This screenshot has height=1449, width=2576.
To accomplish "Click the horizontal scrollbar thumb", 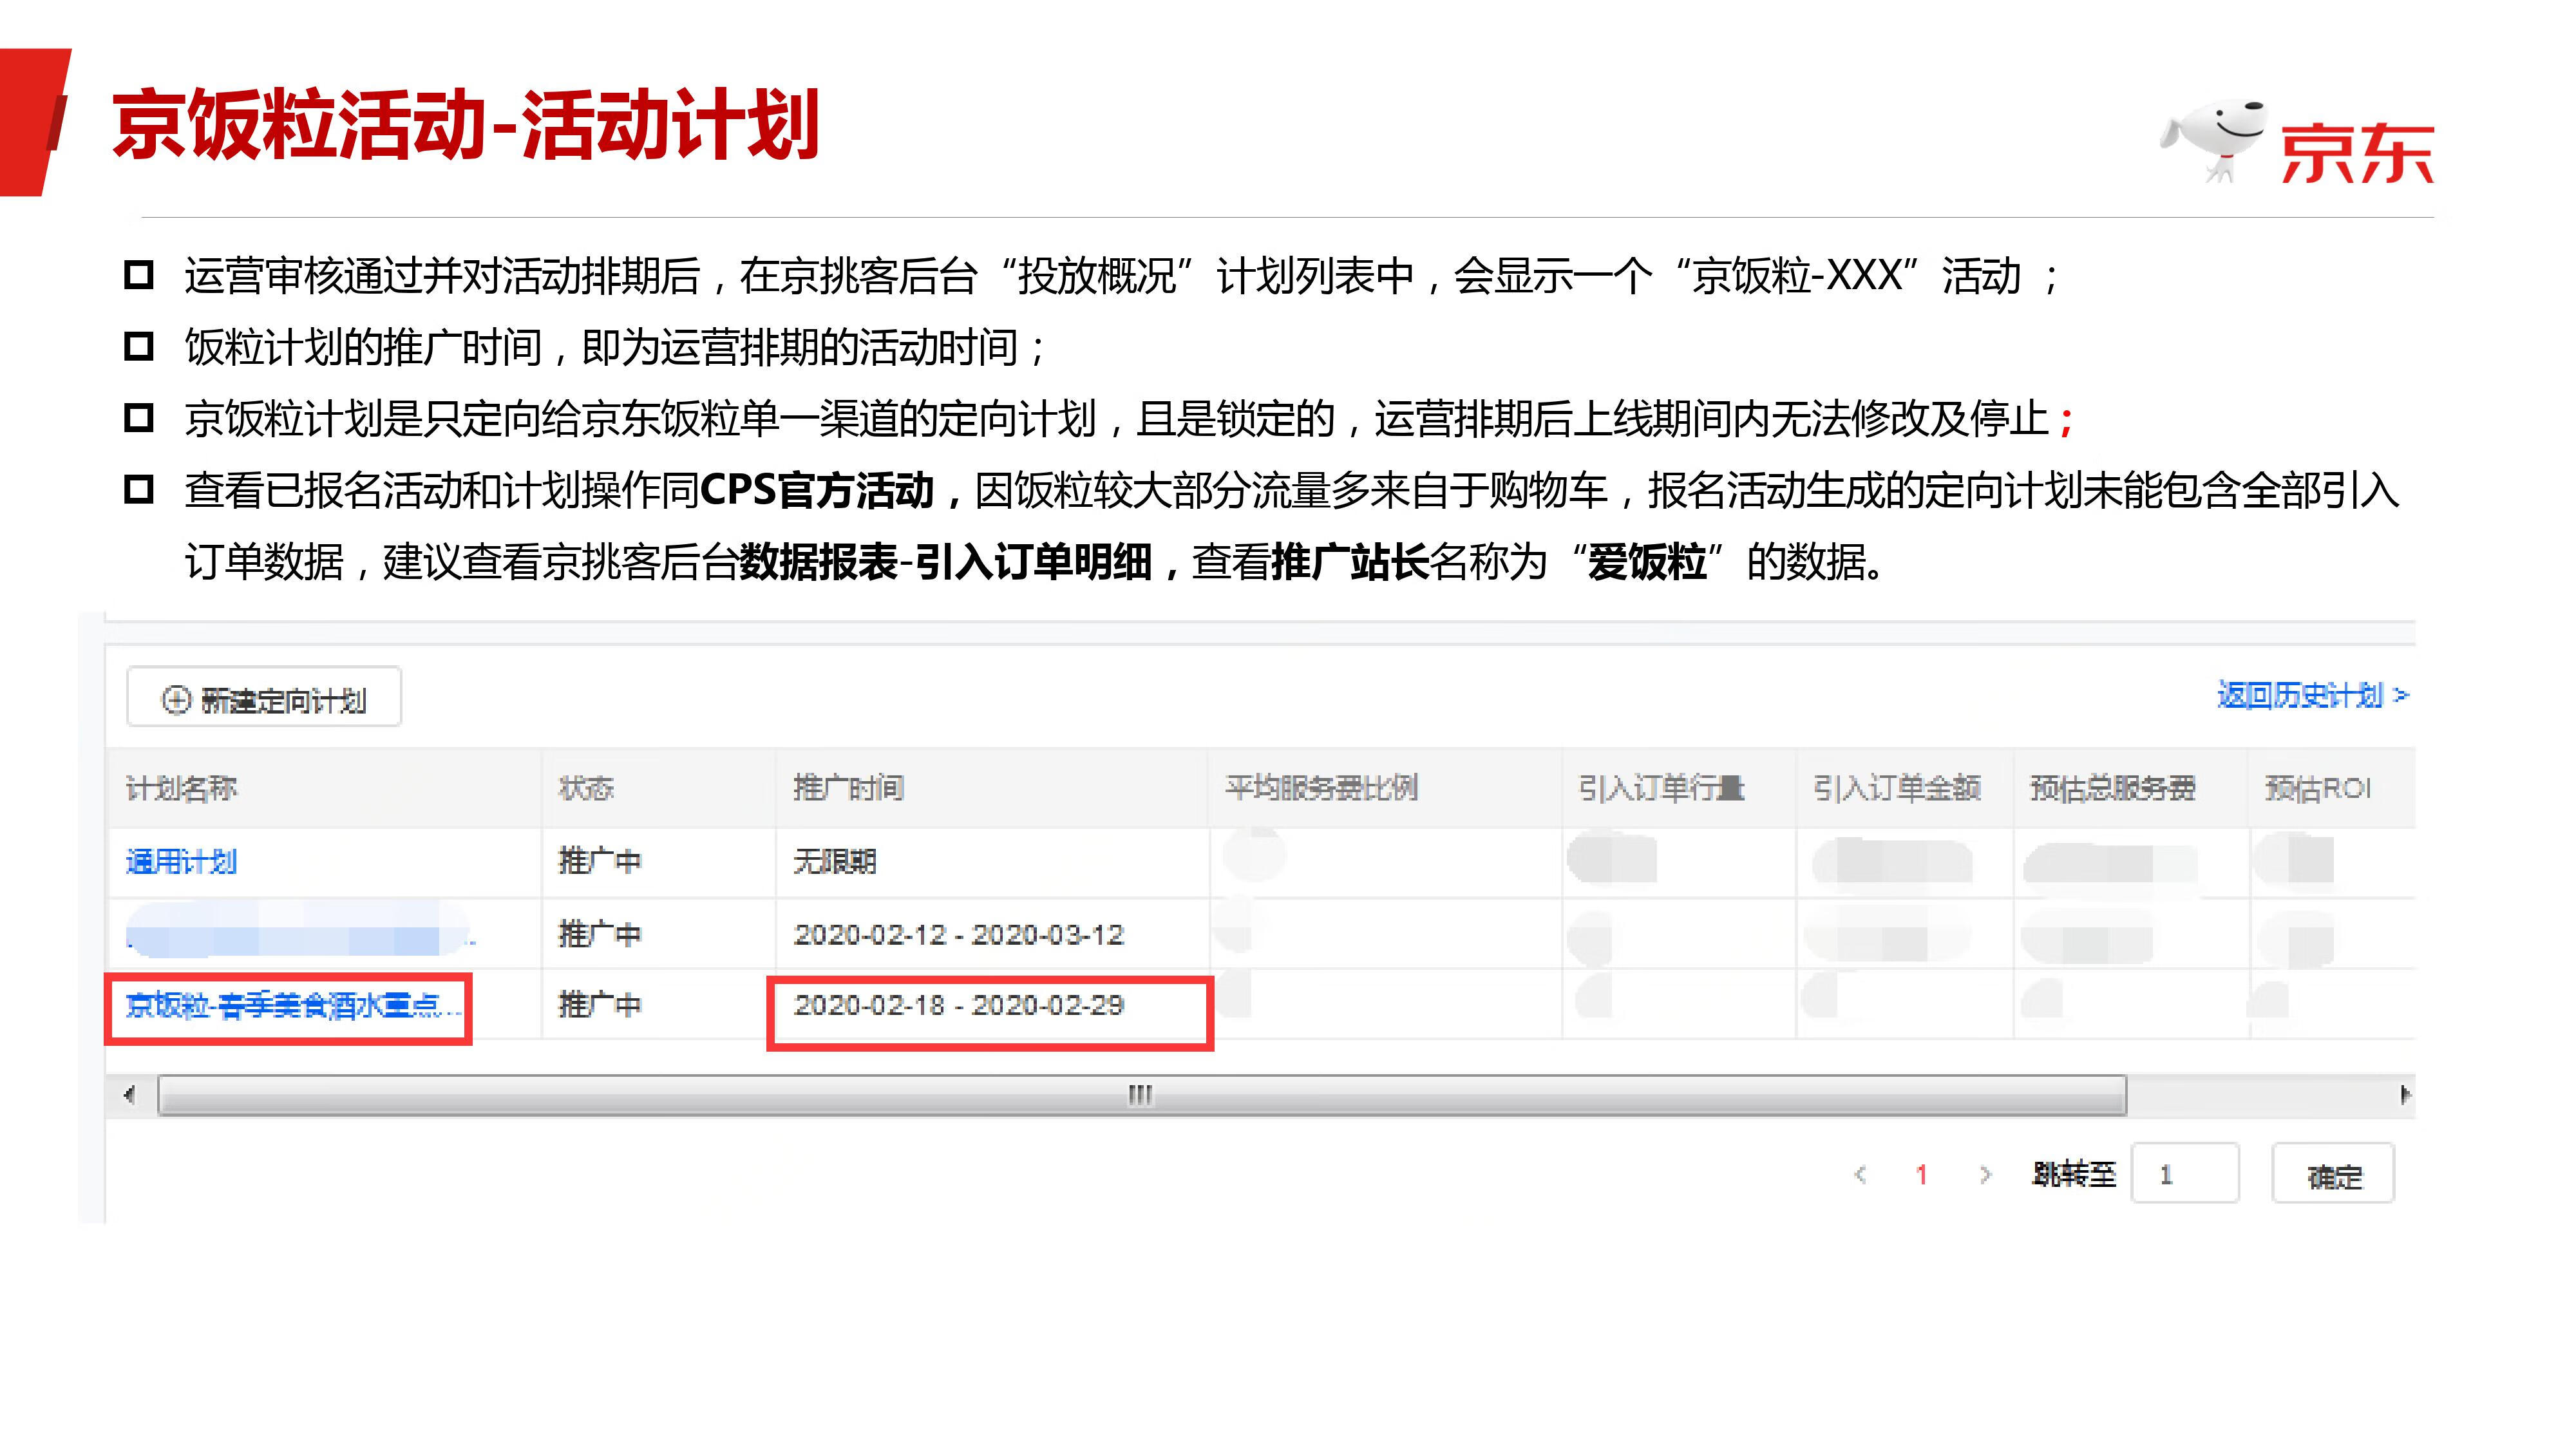I will (1141, 1095).
